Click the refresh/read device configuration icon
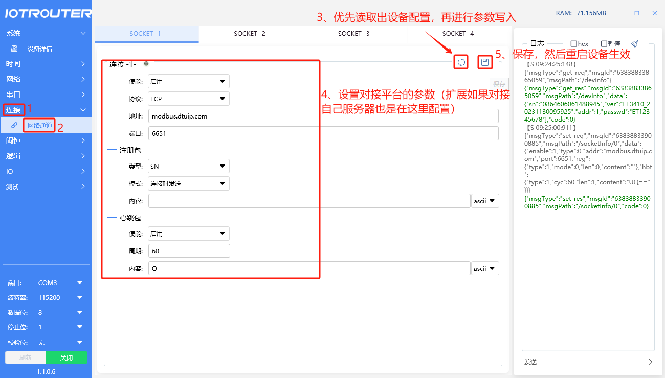665x378 pixels. click(x=461, y=62)
